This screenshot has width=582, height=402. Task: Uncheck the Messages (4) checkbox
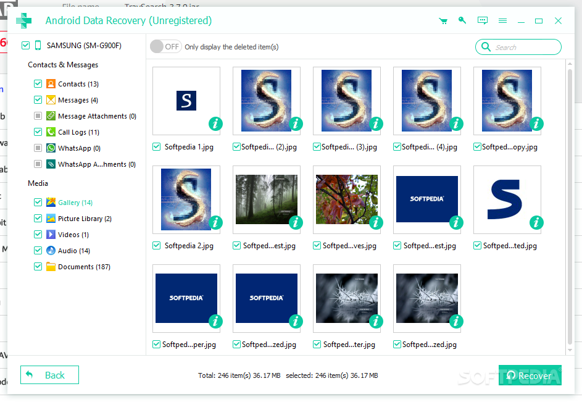click(x=38, y=99)
